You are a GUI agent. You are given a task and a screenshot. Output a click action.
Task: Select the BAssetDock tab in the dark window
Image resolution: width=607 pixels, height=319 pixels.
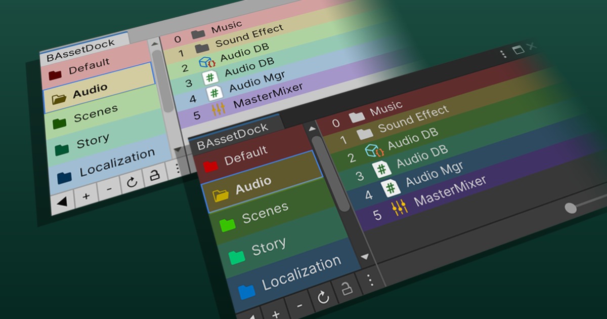click(x=232, y=136)
